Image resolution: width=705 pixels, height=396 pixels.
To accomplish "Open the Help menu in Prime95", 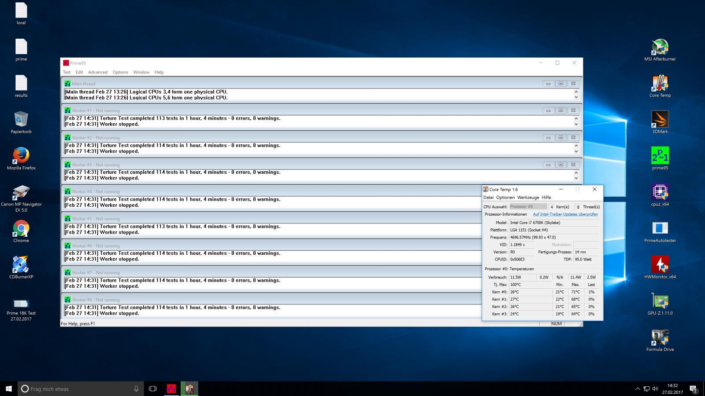I will click(159, 72).
